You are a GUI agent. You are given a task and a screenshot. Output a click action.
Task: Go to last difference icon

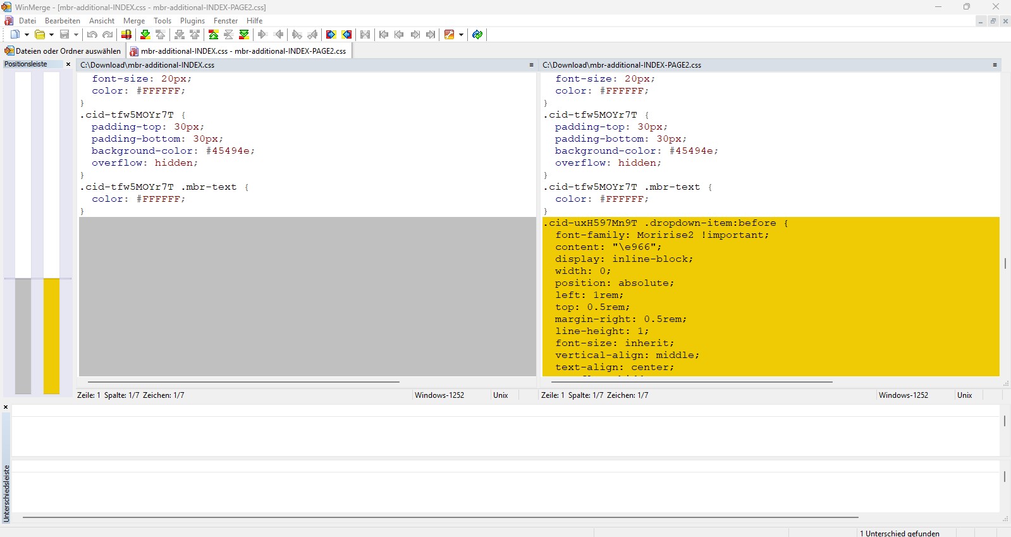pyautogui.click(x=244, y=35)
